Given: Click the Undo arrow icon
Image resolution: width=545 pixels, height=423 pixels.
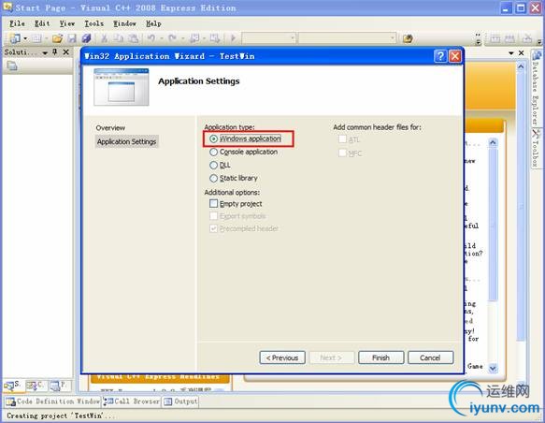Looking at the screenshot, I should (x=151, y=38).
